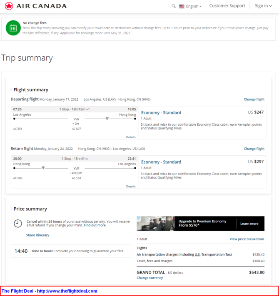The width and height of the screenshot is (279, 296).
Task: Click the YVR stop on return flight
Action: pyautogui.click(x=76, y=168)
